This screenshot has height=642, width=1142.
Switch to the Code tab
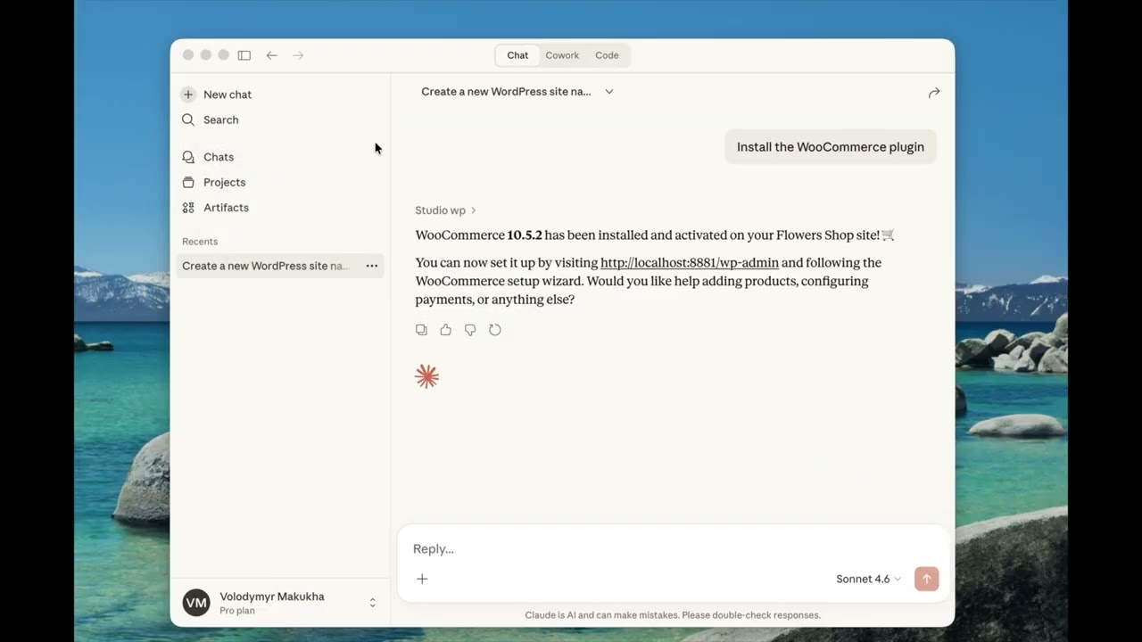[607, 55]
